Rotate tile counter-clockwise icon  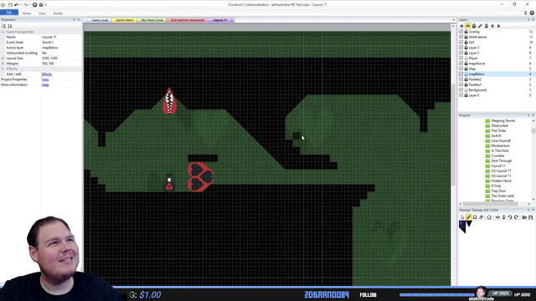pyautogui.click(x=510, y=217)
